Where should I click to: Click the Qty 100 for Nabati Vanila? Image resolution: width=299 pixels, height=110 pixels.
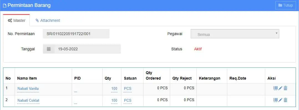pyautogui.click(x=114, y=88)
